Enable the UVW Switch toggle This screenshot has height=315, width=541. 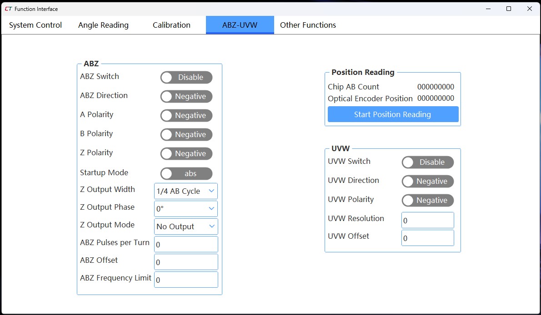[427, 162]
